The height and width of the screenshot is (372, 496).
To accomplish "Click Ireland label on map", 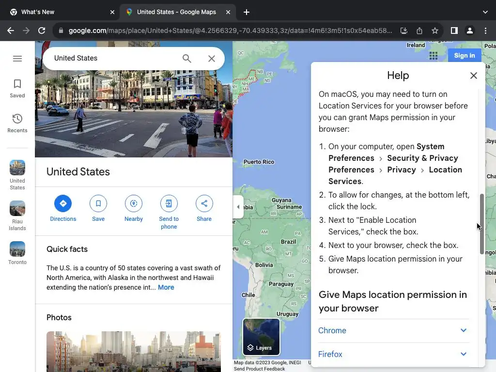I will [416, 45].
